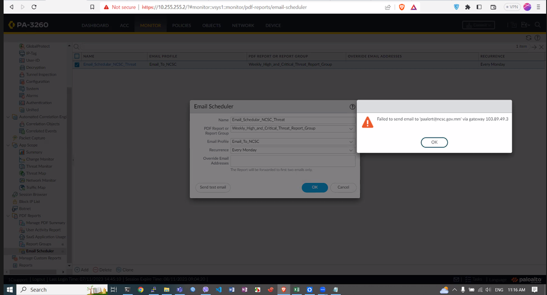Click the refresh icon below Commit
This screenshot has width=547, height=295.
coord(528,38)
